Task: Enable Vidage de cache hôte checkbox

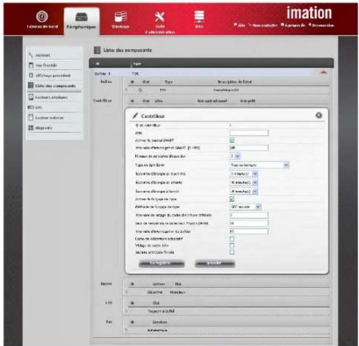Action: pyautogui.click(x=232, y=246)
